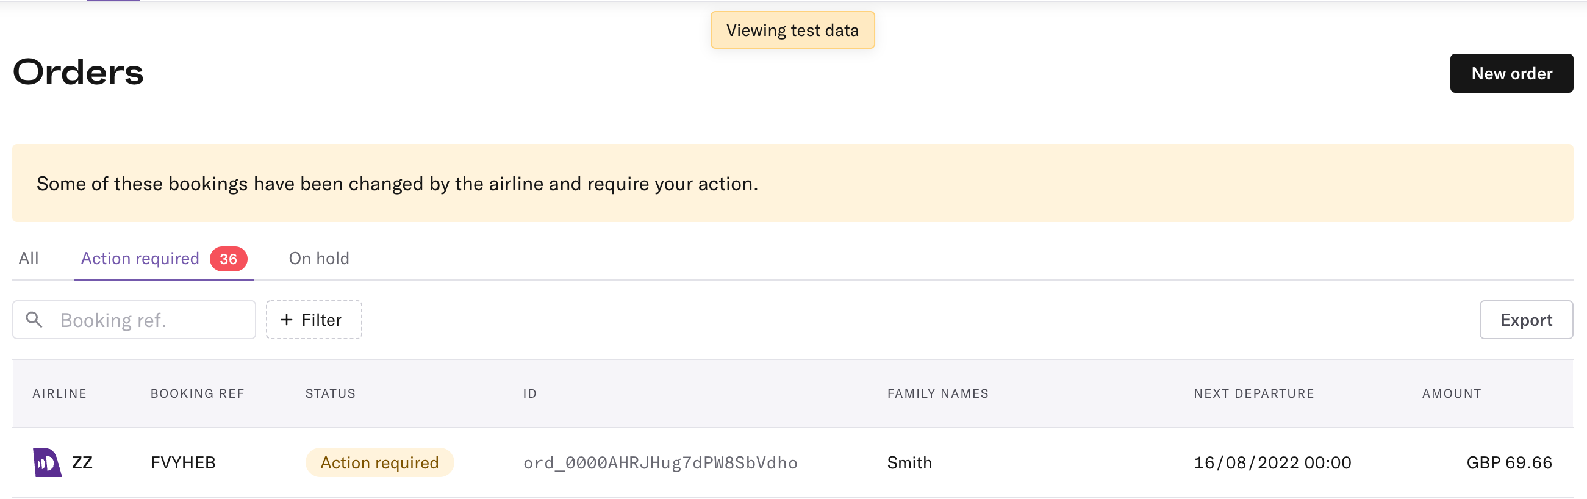The height and width of the screenshot is (499, 1587).
Task: Select the Action required tab
Action: [164, 259]
